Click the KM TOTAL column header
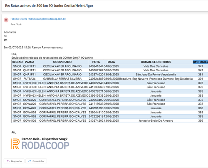The height and width of the screenshot is (168, 208). 201,62
